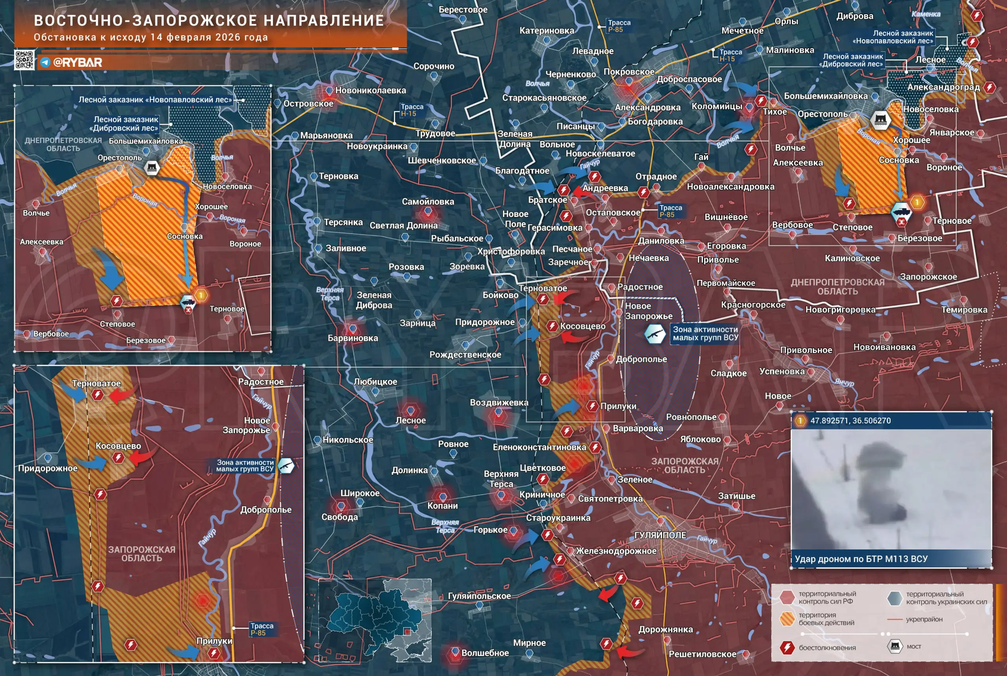The height and width of the screenshot is (676, 1007).
Task: Click the bridge icon labeled 'мост' in the legend
Action: [x=895, y=646]
